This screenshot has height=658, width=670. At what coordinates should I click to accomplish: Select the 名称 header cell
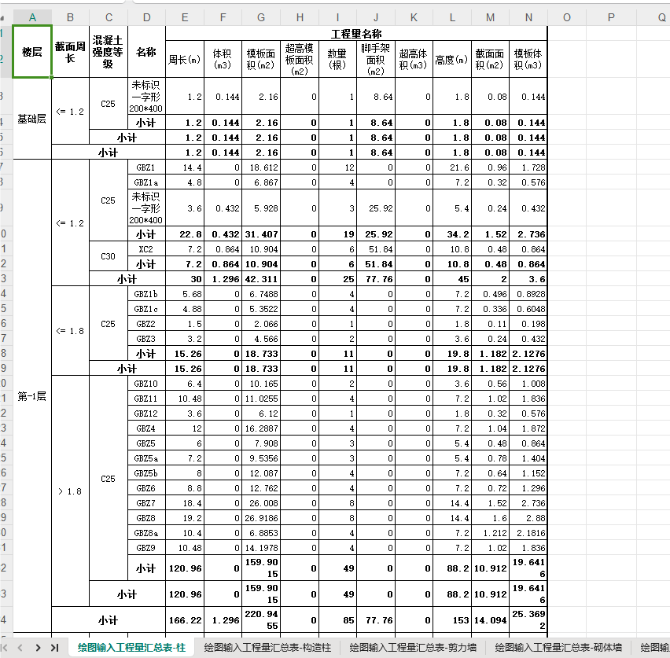click(146, 52)
